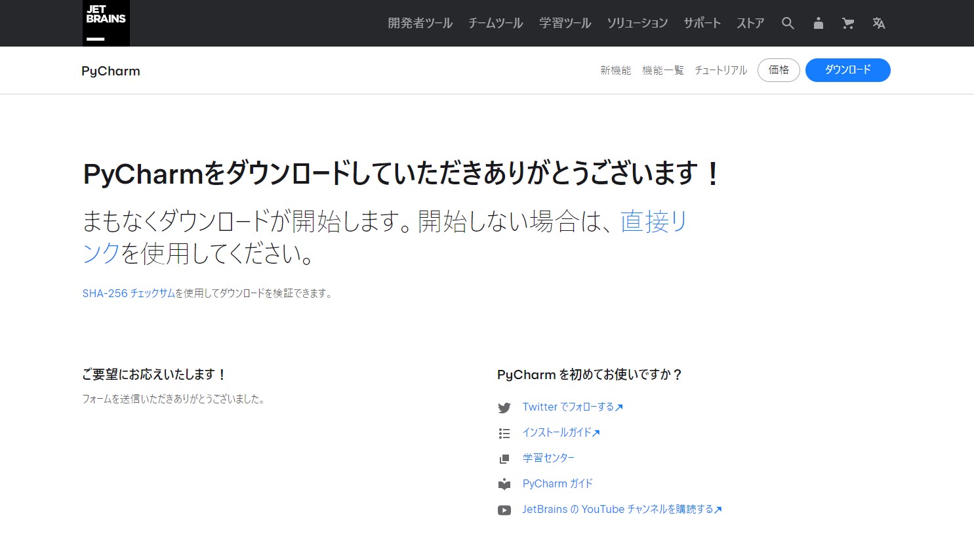The height and width of the screenshot is (549, 974).
Task: Open the インストールガイド link
Action: pos(561,433)
